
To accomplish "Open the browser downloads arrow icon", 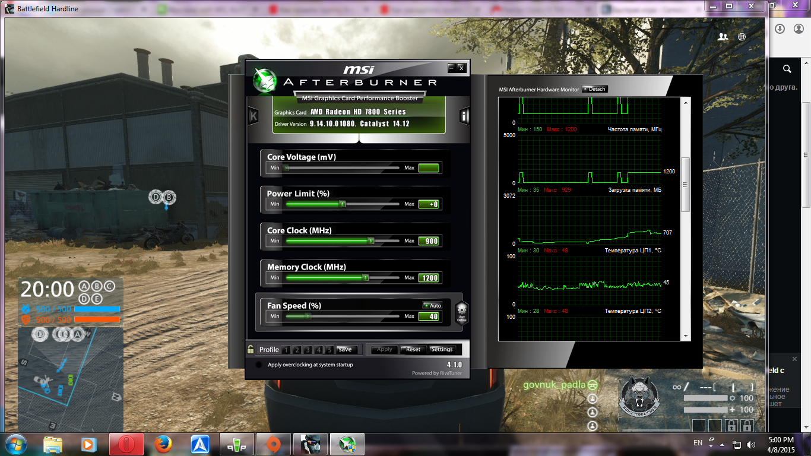I will click(x=780, y=28).
